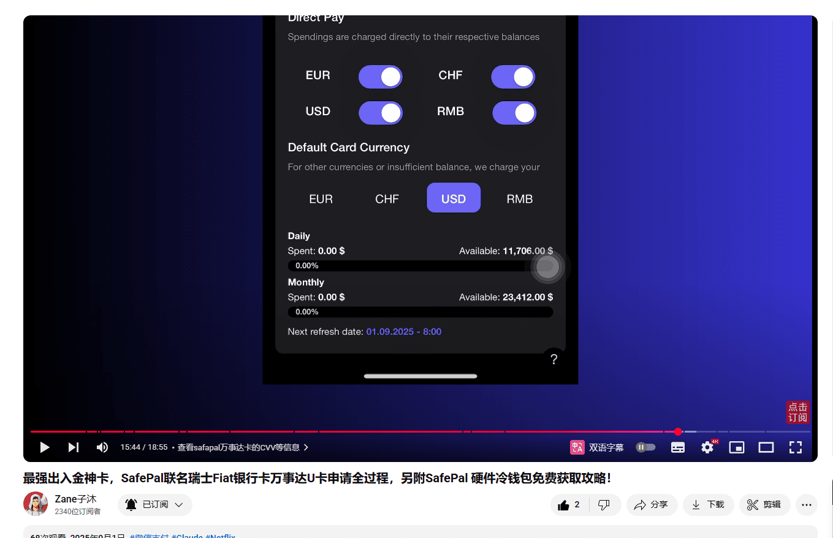Click the video title text
The height and width of the screenshot is (538, 833).
pyautogui.click(x=318, y=478)
